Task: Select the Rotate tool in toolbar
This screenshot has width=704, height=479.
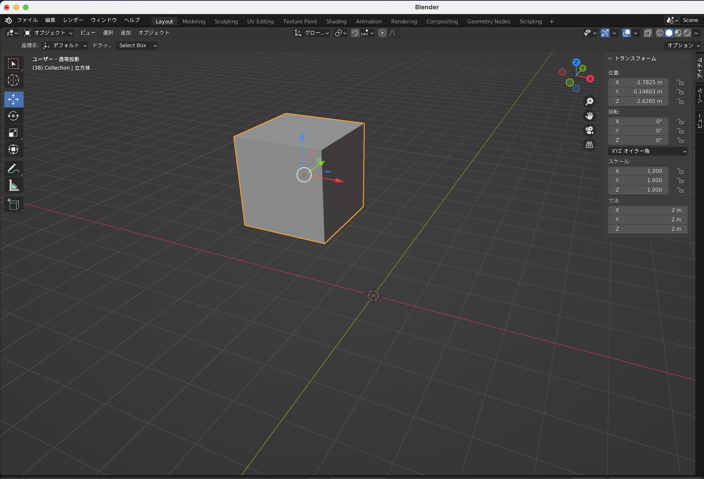Action: [13, 116]
